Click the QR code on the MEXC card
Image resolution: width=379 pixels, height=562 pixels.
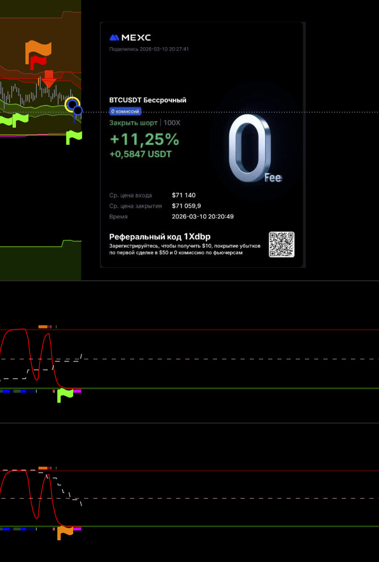tap(282, 244)
